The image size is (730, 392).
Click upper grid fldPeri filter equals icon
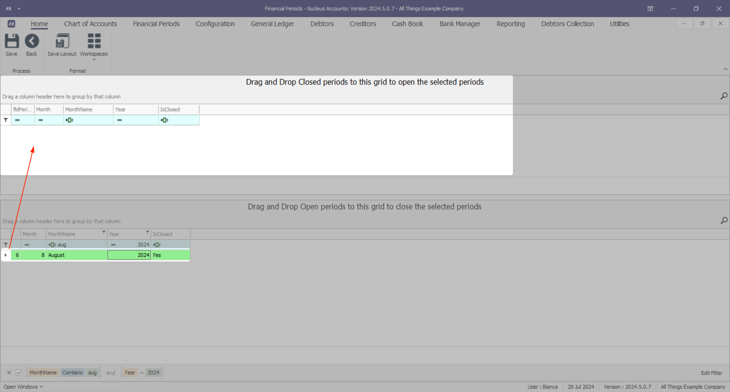[17, 120]
